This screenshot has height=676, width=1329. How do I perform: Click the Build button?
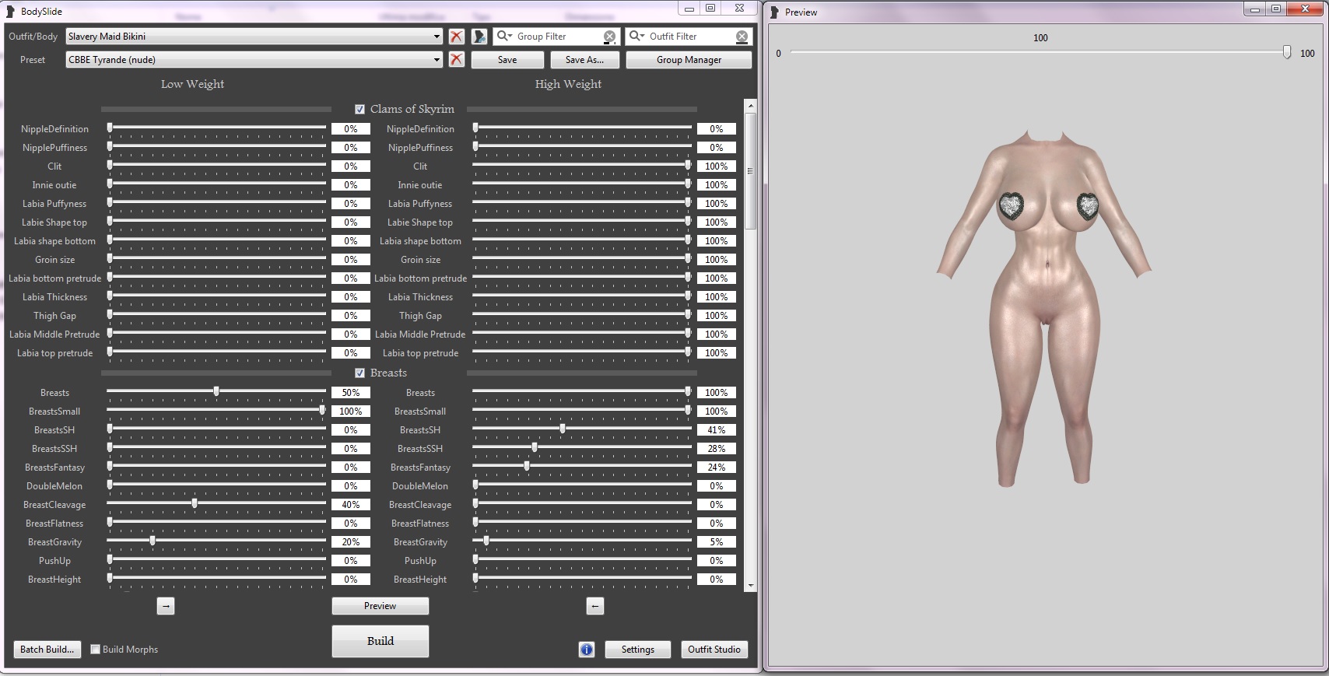click(x=380, y=641)
